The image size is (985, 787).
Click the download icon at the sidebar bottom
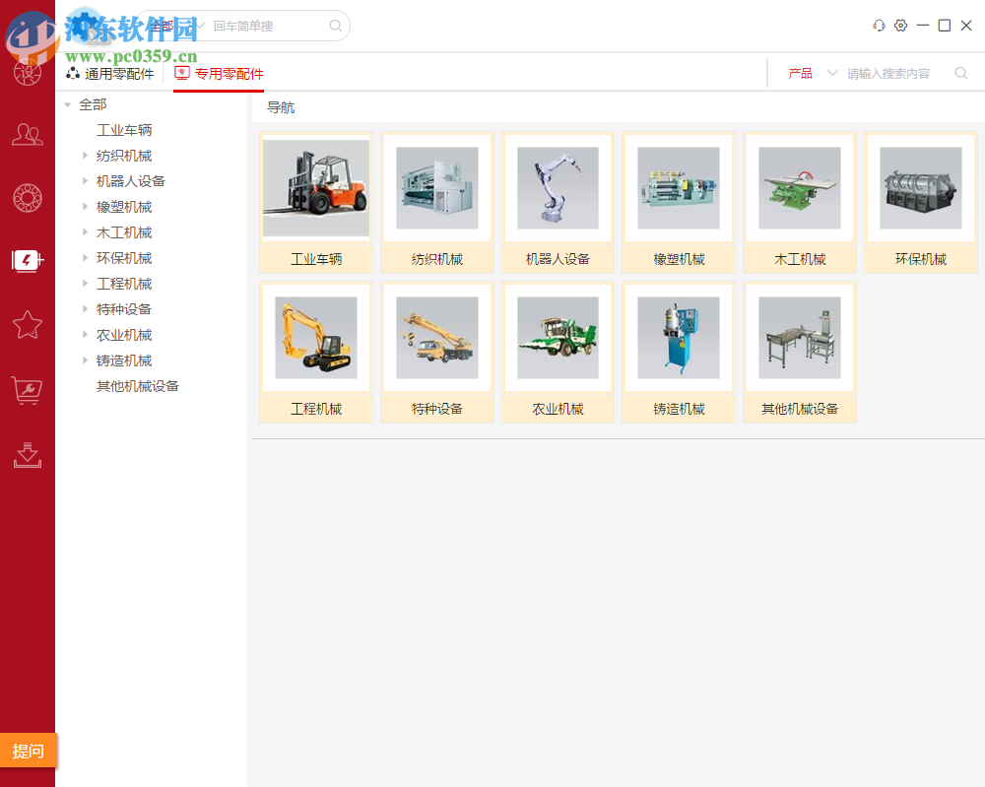tap(28, 455)
